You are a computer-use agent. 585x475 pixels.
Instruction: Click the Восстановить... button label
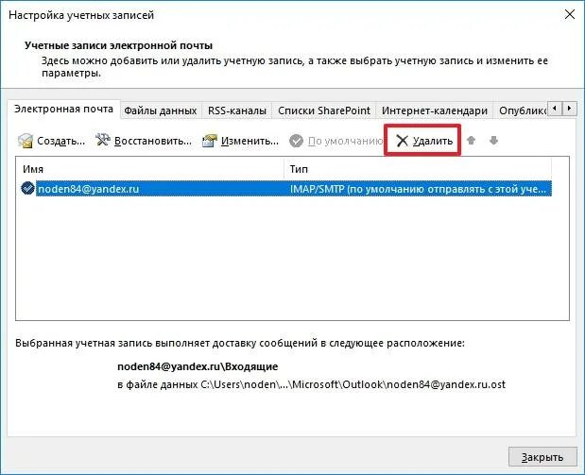(152, 141)
